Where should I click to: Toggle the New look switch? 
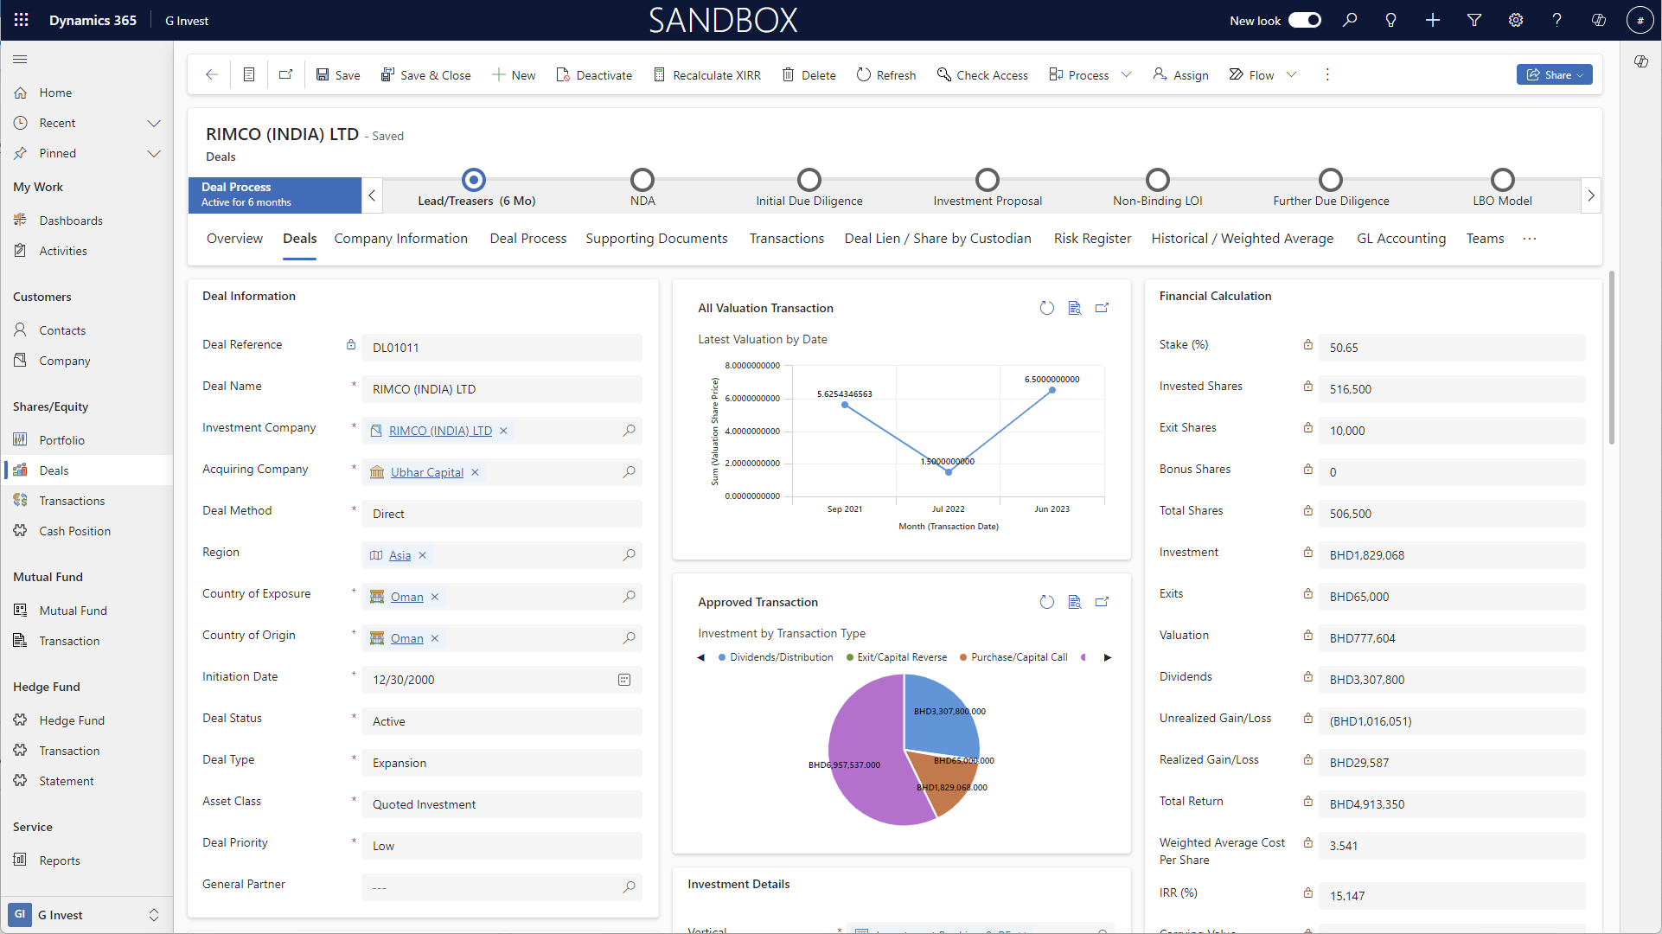[1304, 20]
